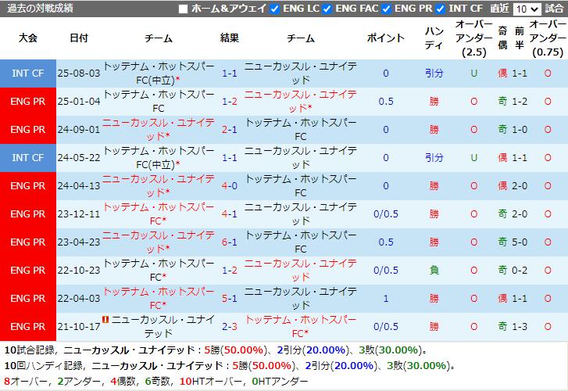Screen dimensions: 568x391
Task: Click red card icon beside ニューカッスル in 21-10-17 row
Action: (x=105, y=320)
